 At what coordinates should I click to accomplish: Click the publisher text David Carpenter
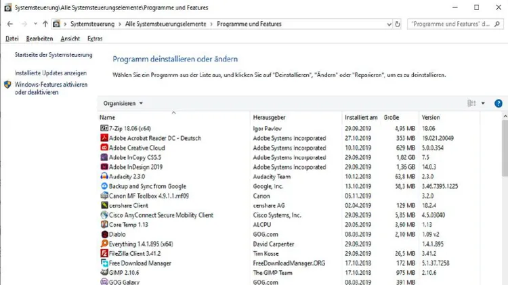pyautogui.click(x=274, y=244)
